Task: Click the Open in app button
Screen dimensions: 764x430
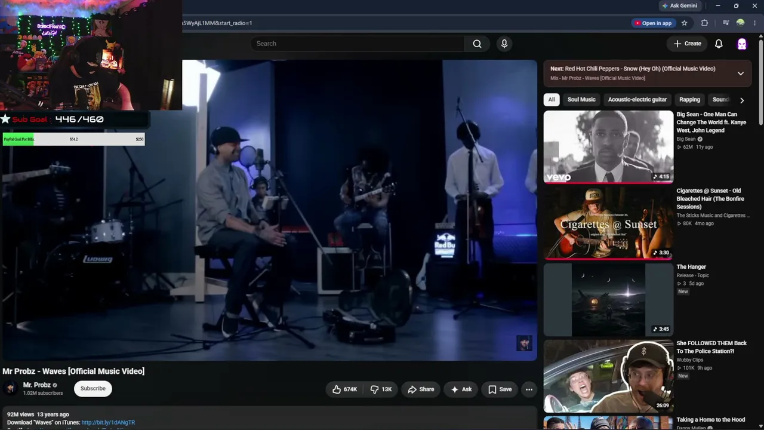Action: point(653,23)
